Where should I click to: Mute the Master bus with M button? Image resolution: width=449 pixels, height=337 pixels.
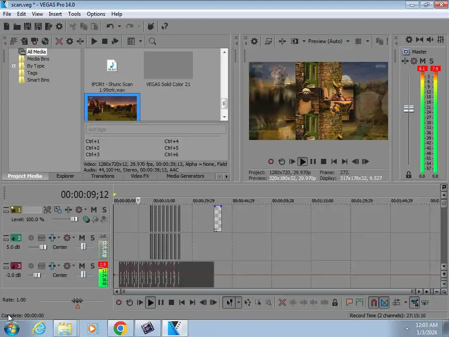tap(423, 61)
